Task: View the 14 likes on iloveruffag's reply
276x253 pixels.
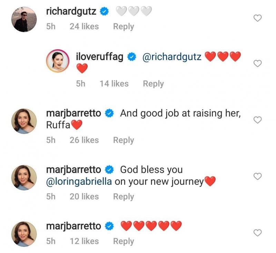Action: [114, 84]
